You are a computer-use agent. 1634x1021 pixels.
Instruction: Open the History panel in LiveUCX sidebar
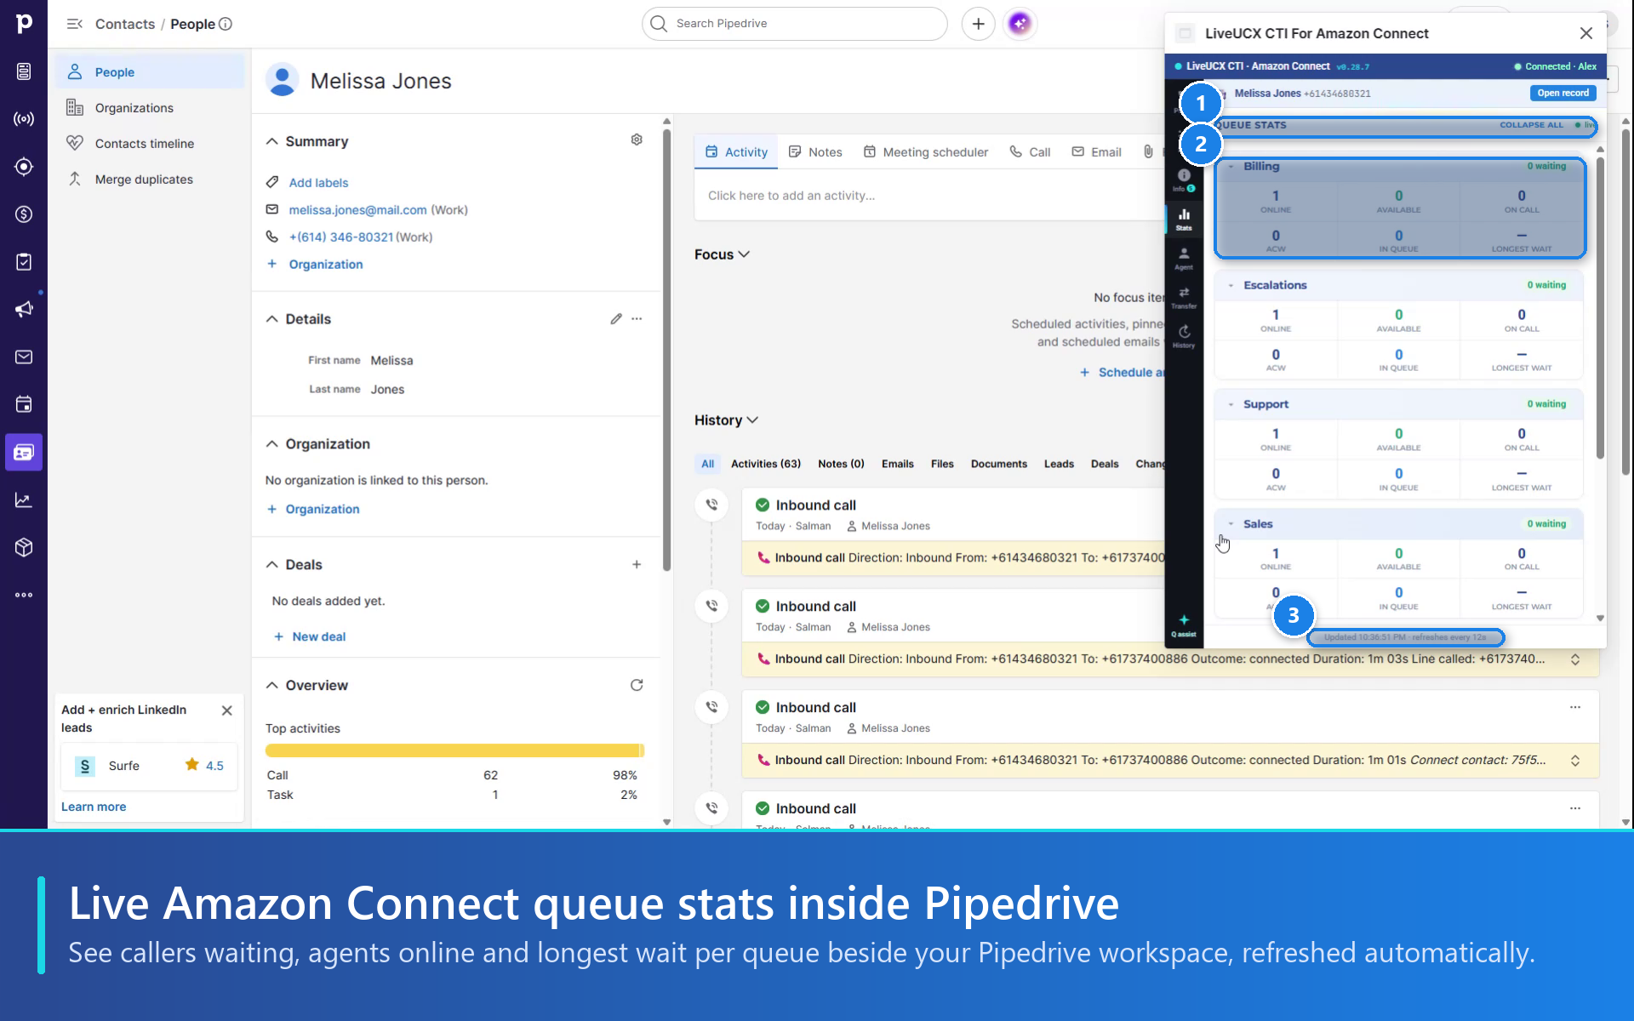pos(1184,337)
